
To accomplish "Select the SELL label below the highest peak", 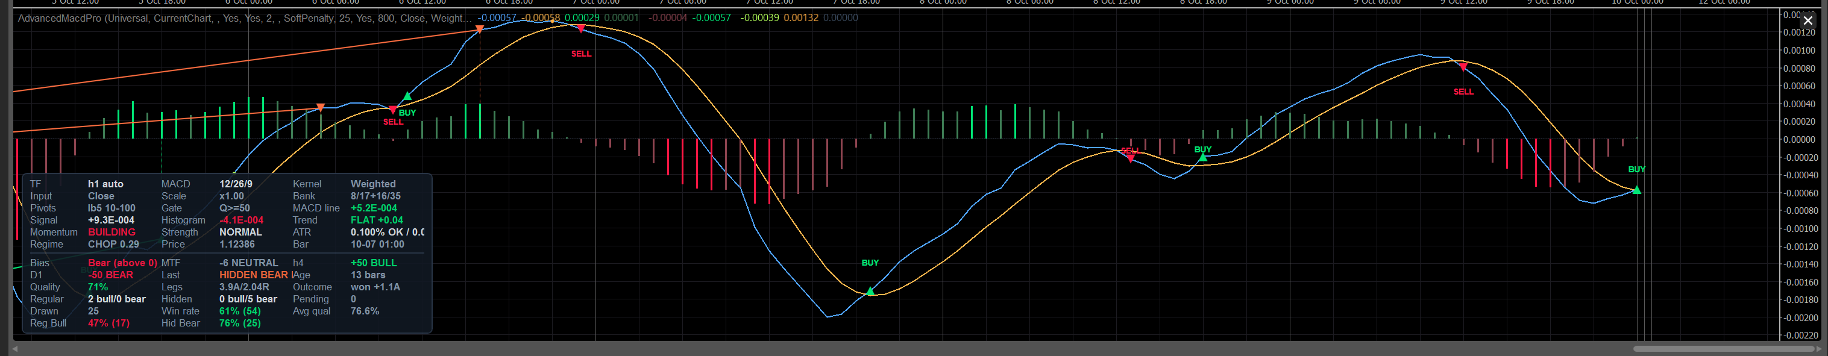I will pyautogui.click(x=581, y=54).
